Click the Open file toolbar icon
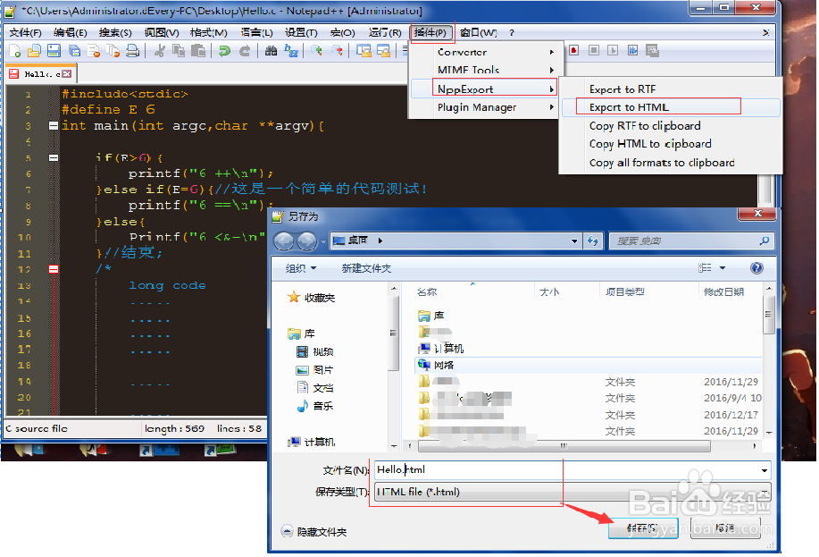This screenshot has height=557, width=819. tap(35, 51)
